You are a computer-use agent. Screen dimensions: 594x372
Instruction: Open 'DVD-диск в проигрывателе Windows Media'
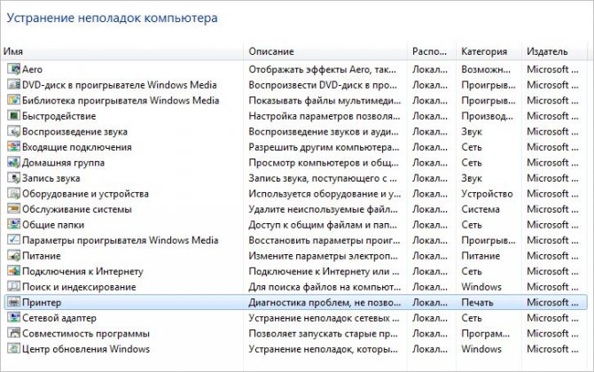click(x=120, y=85)
